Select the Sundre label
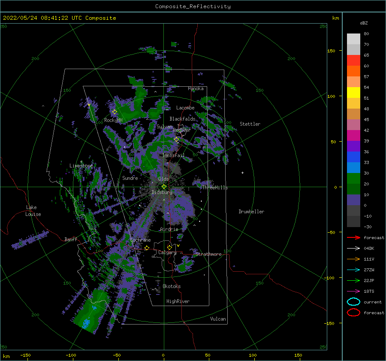 tap(130, 178)
